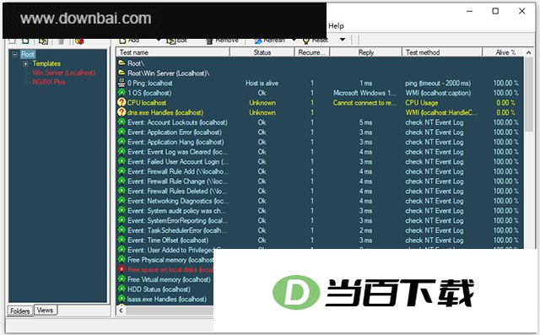Click the Remove toolbar button
This screenshot has height=335, width=540.
[222, 41]
